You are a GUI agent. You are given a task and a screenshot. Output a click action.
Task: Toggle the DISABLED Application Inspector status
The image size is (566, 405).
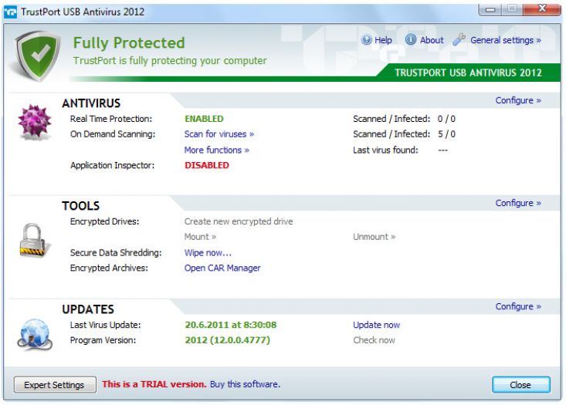tap(206, 165)
